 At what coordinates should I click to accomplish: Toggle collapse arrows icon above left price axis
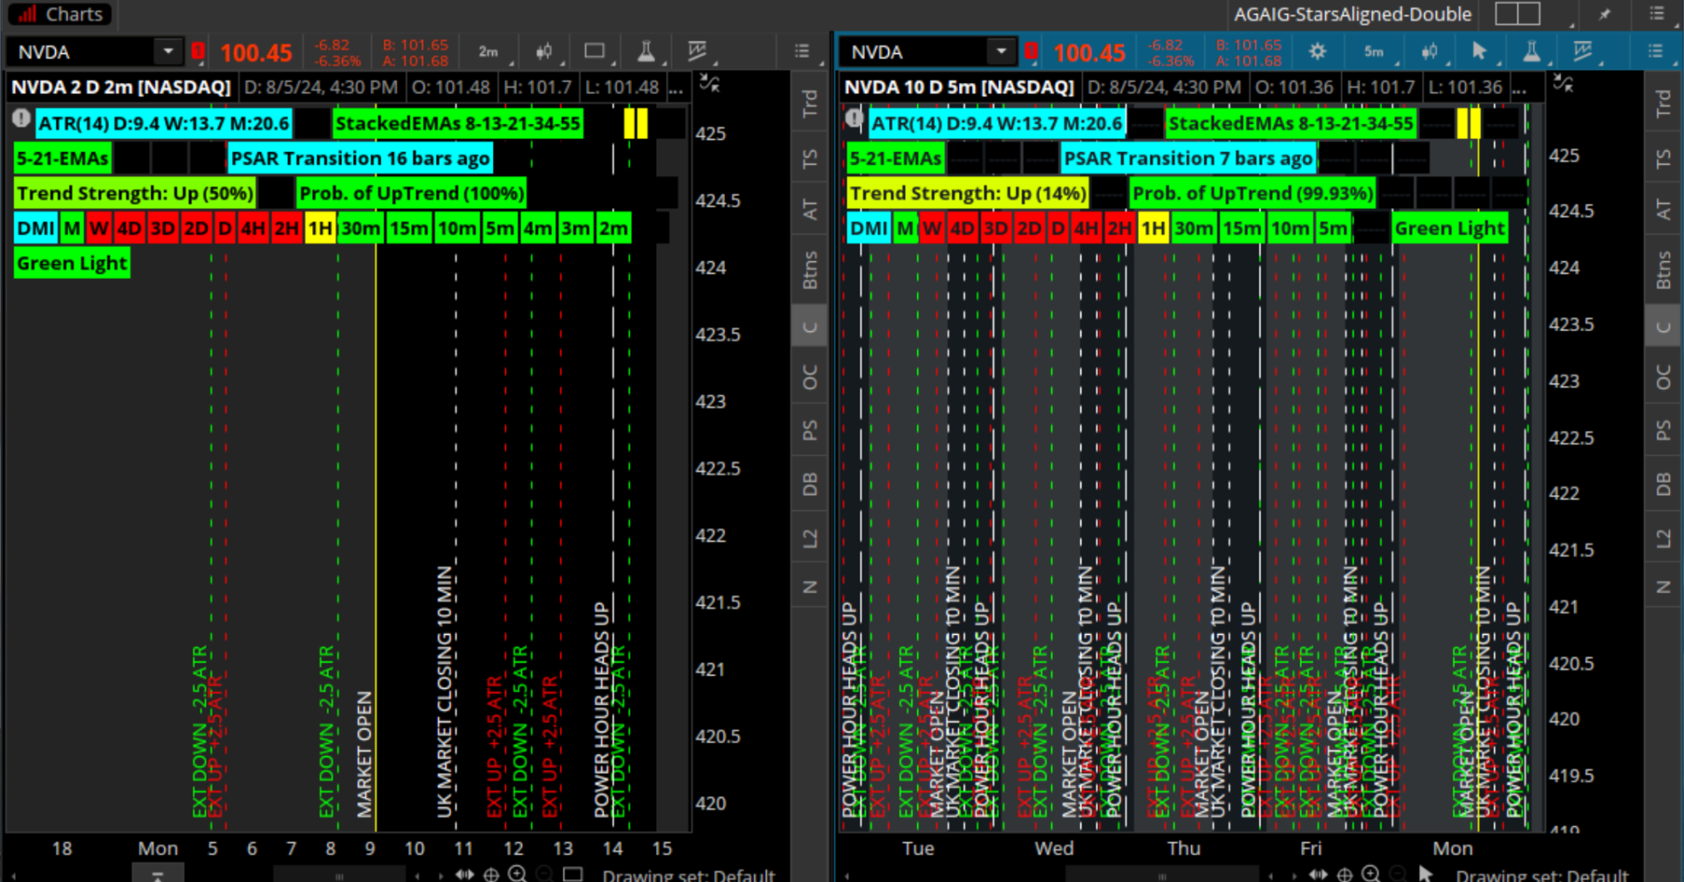pyautogui.click(x=709, y=84)
